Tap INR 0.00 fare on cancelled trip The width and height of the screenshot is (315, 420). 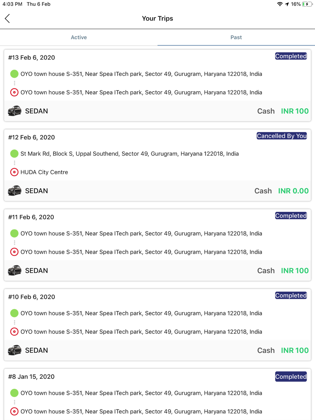(293, 191)
